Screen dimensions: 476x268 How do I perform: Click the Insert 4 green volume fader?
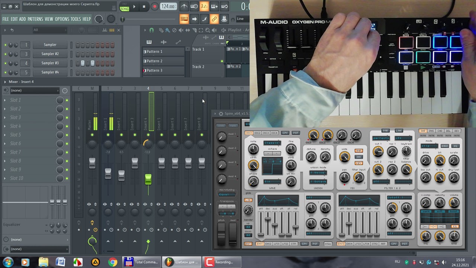[x=148, y=179]
